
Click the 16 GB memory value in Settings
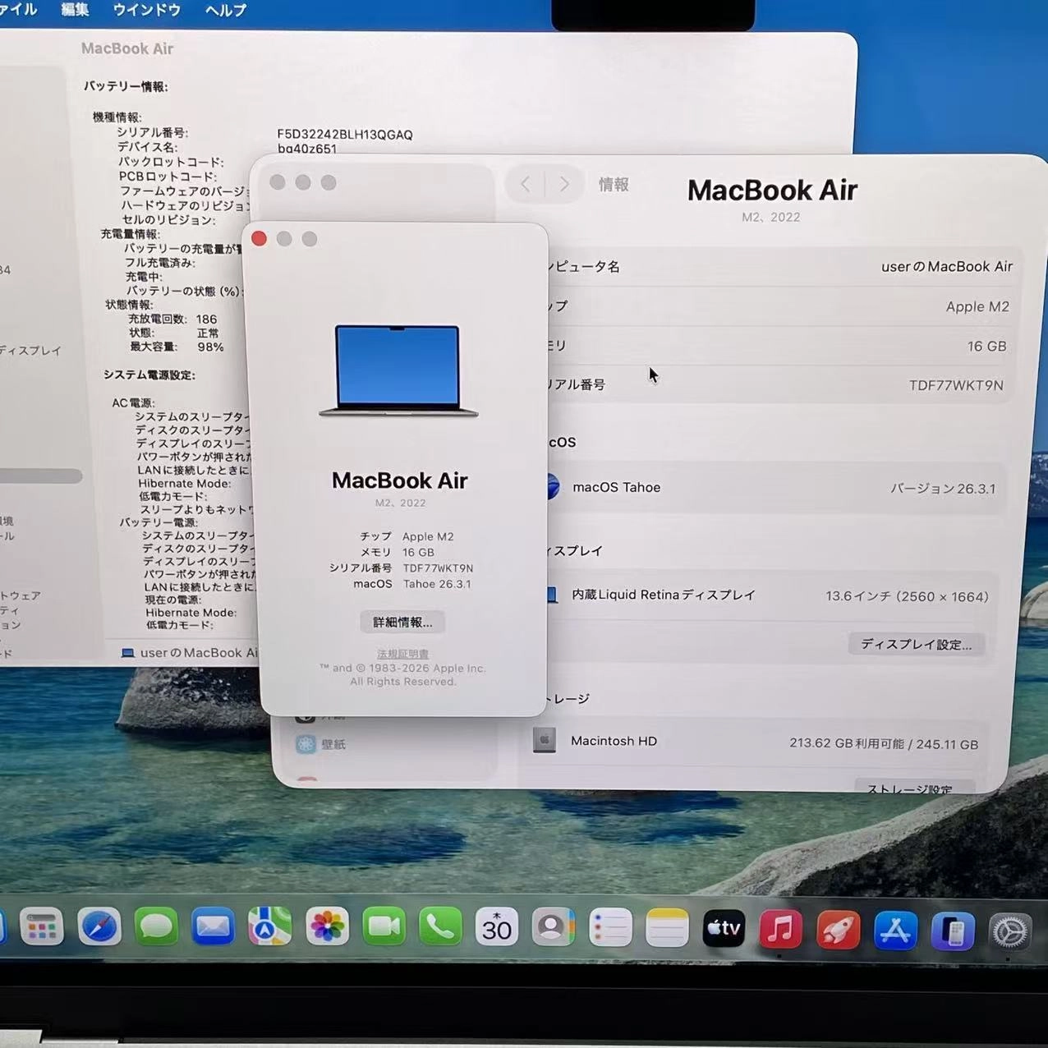(x=986, y=347)
